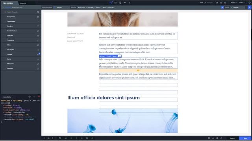Image resolution: width=252 pixels, height=141 pixels.
Task: Click the 'Leave a comment' link
Action: [x=75, y=41]
